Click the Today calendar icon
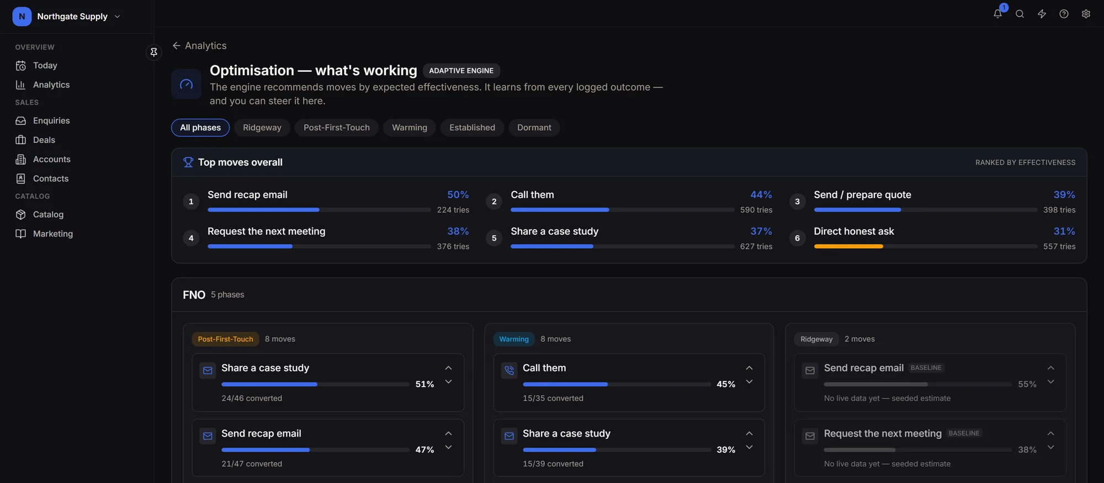The width and height of the screenshot is (1104, 483). pos(21,66)
